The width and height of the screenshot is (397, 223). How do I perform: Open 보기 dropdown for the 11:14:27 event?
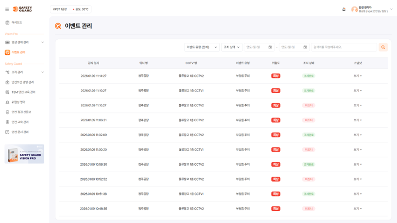click(358, 76)
